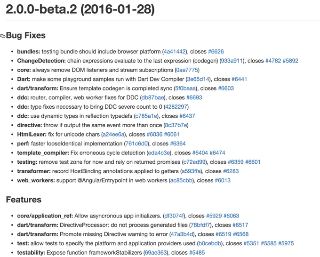Open issue #6626
The width and height of the screenshot is (320, 257).
click(x=216, y=51)
